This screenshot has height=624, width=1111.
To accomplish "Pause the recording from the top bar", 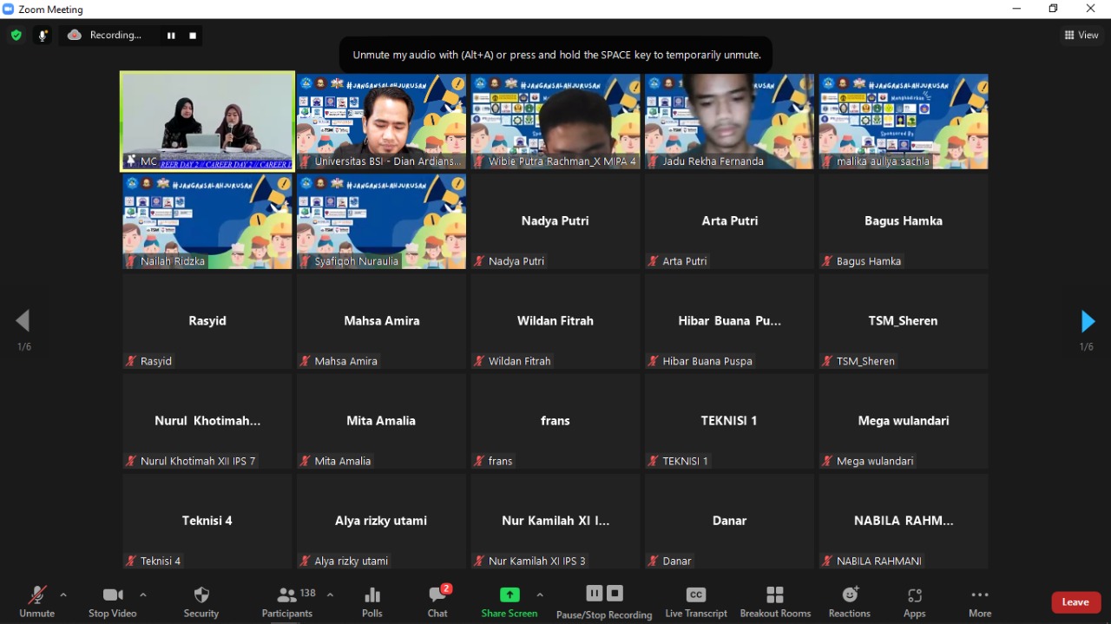I will [x=171, y=36].
